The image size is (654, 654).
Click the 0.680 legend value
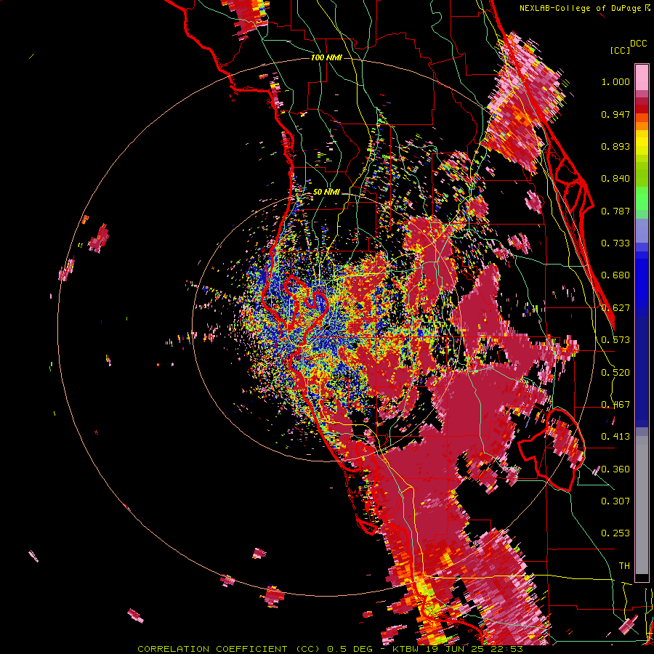pos(615,275)
